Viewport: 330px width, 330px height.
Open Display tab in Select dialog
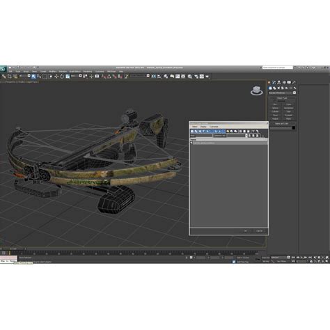tap(203, 127)
